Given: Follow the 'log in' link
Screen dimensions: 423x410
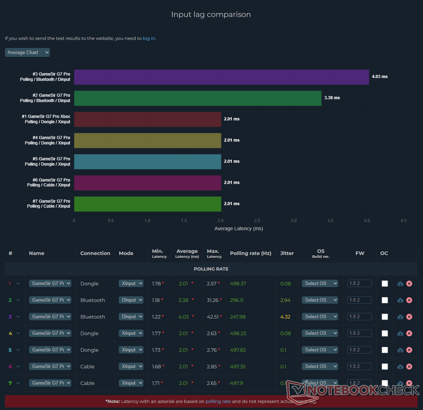Looking at the screenshot, I should 149,38.
